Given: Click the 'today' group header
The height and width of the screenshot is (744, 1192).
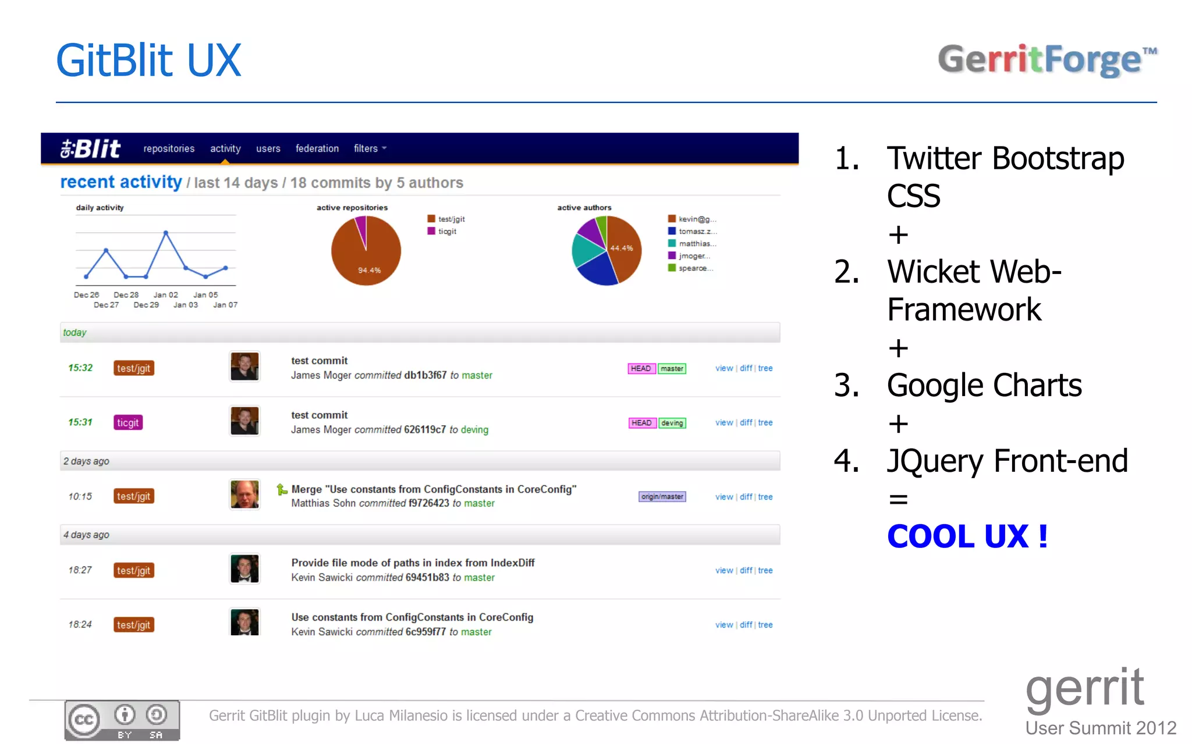Looking at the screenshot, I should [x=420, y=333].
